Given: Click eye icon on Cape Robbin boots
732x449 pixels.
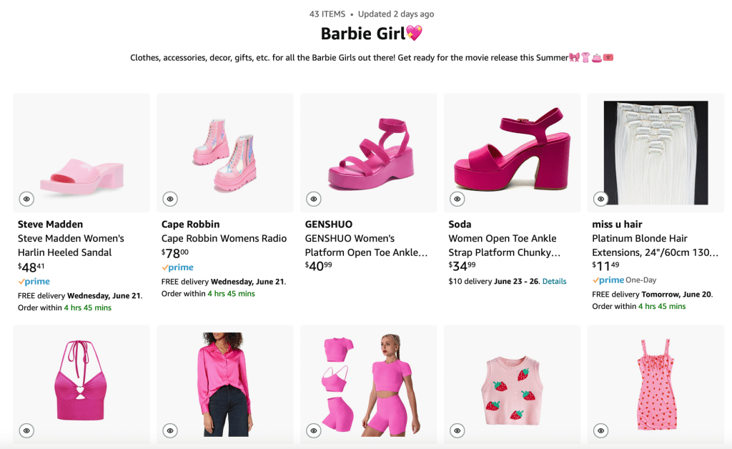Looking at the screenshot, I should tap(169, 199).
